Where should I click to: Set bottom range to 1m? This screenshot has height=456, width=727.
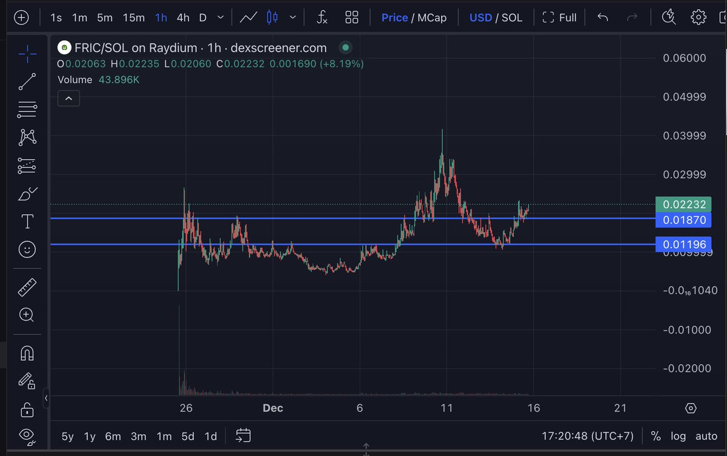(164, 436)
